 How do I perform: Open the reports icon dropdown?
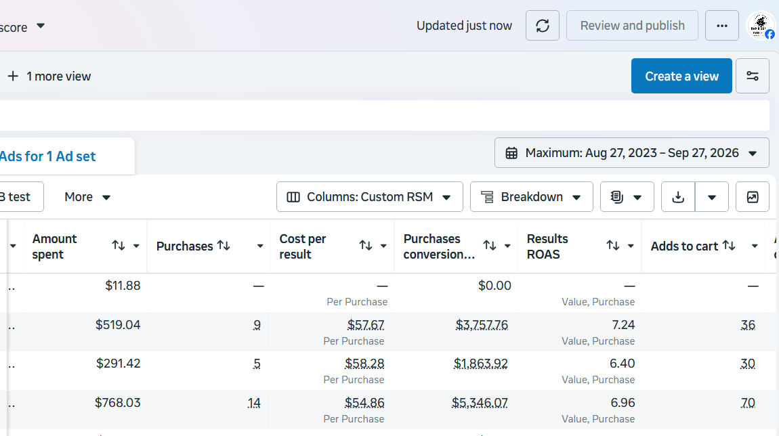627,197
